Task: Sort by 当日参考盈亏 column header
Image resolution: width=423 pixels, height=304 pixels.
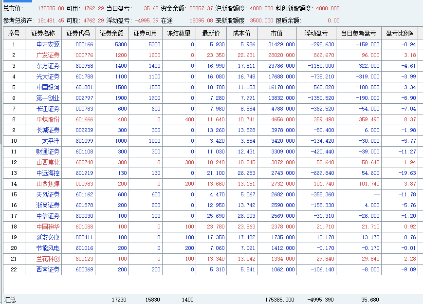Action: (x=359, y=34)
